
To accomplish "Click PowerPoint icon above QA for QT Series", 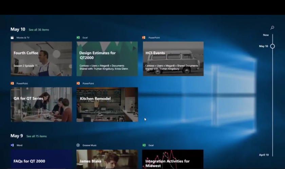I will 12,83.
